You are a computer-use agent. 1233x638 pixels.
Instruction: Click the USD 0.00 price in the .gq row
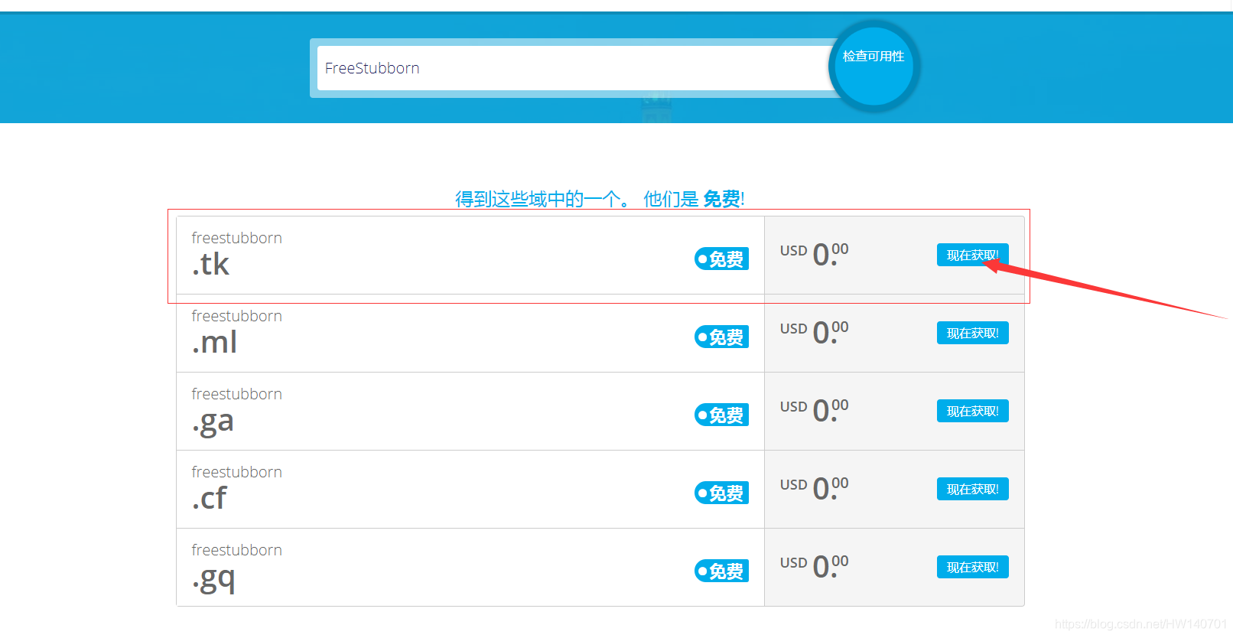click(814, 566)
